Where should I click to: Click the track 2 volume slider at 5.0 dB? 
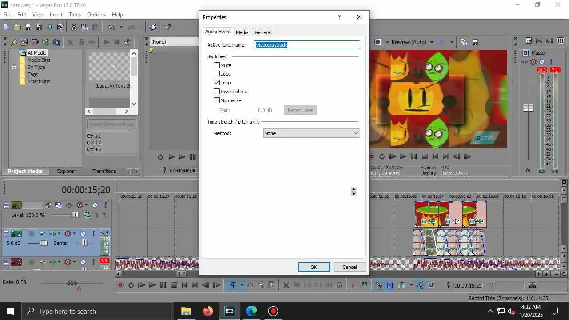pos(44,243)
